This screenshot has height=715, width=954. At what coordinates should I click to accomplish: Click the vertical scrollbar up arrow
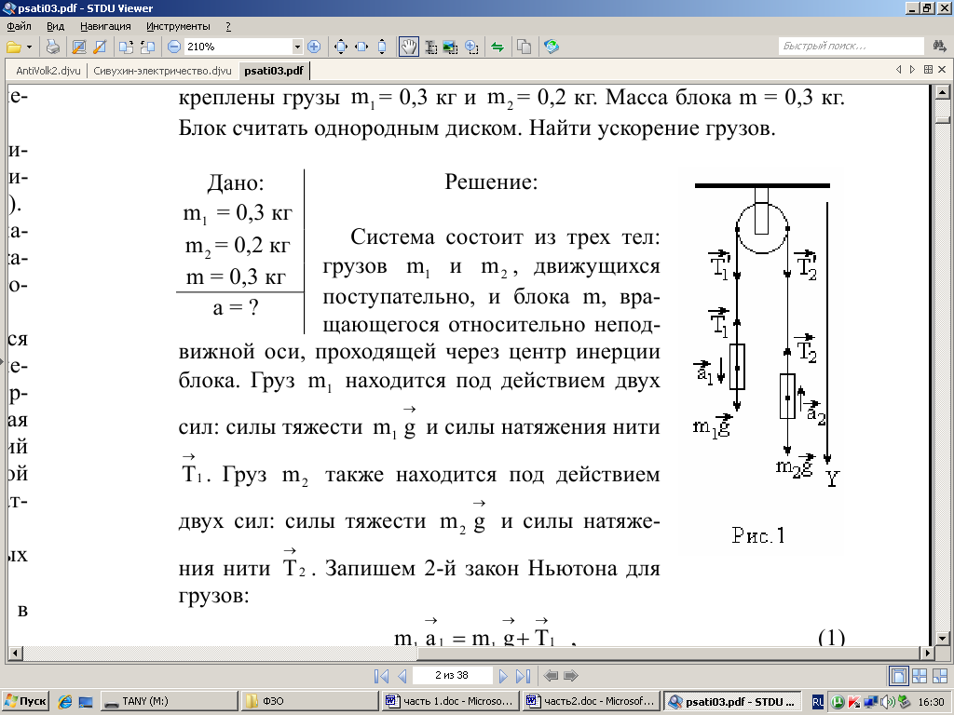(943, 92)
